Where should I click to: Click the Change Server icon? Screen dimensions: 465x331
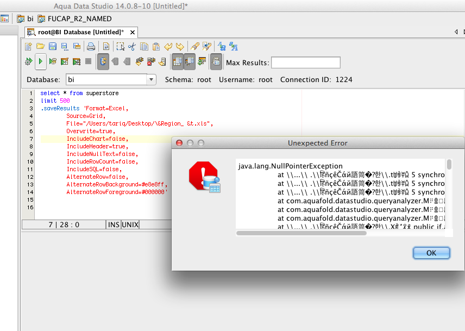point(163,61)
